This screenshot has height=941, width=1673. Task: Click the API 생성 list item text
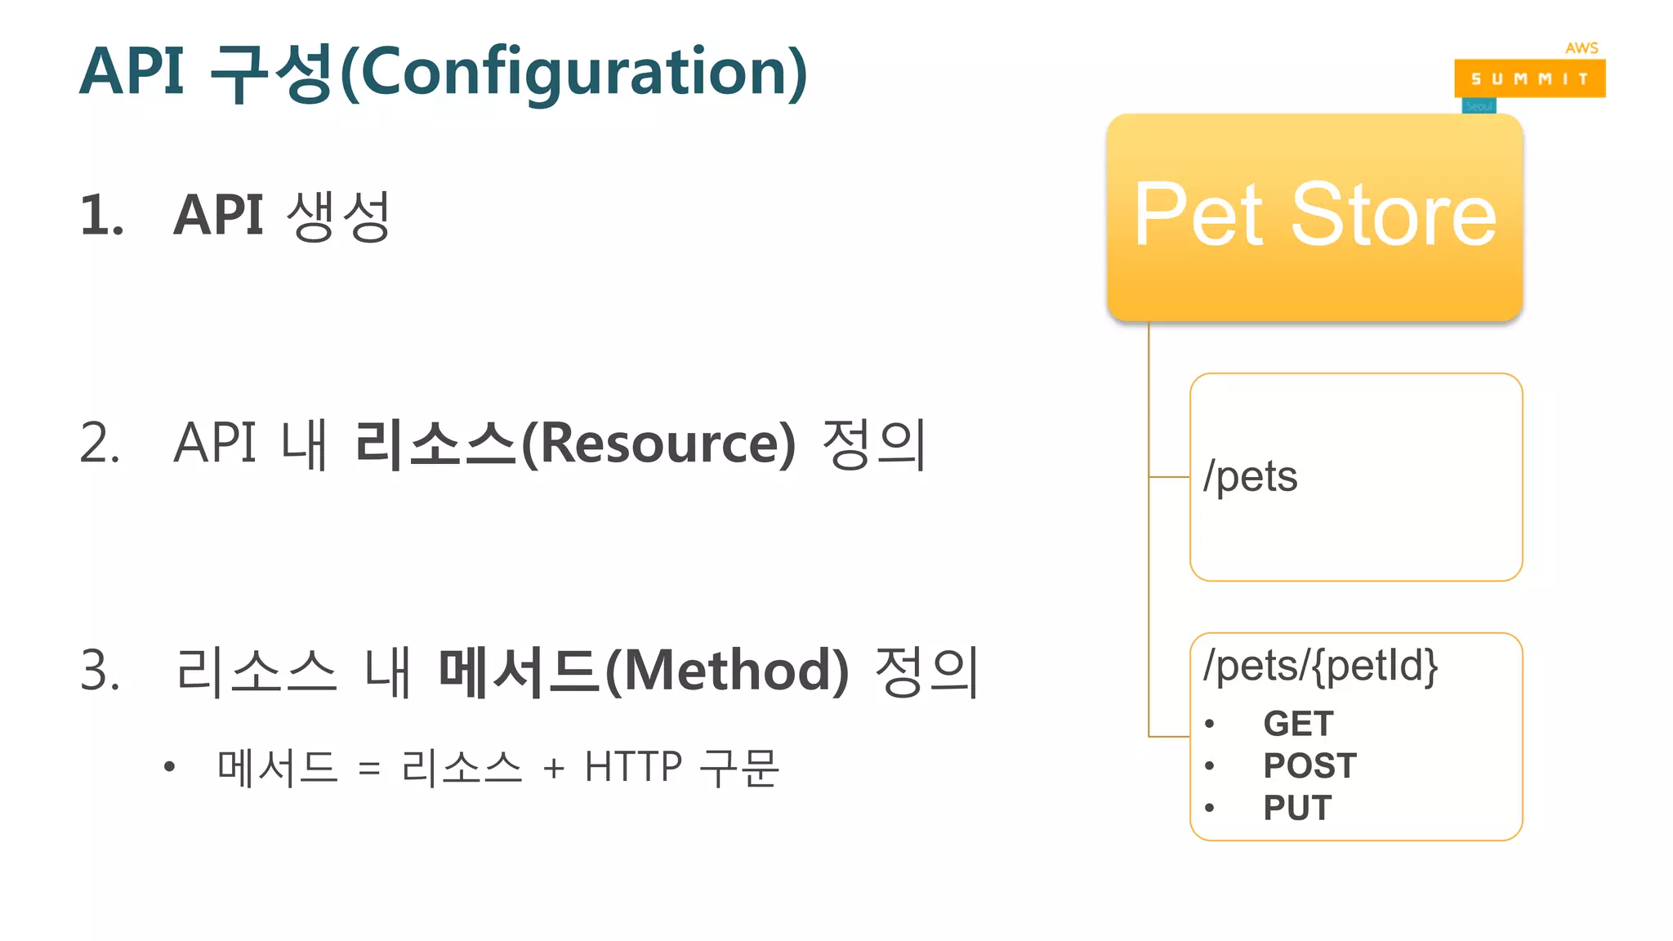point(283,216)
